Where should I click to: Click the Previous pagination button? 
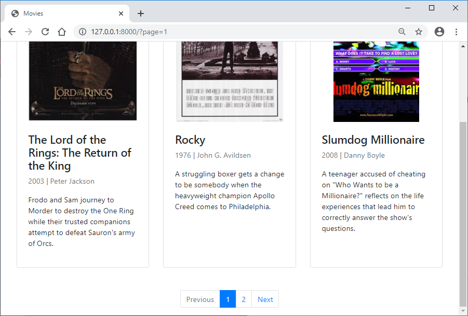[200, 299]
